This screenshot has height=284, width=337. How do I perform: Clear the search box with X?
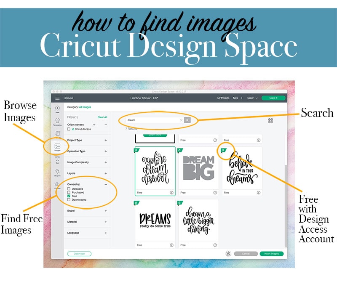pyautogui.click(x=181, y=120)
